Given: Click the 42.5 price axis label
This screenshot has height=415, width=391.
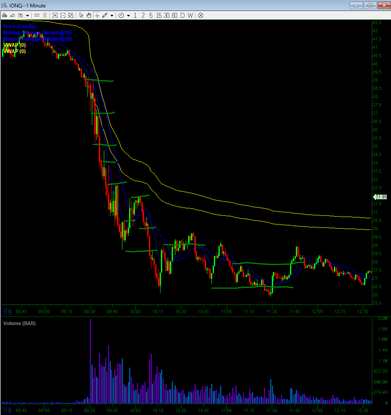Looking at the screenshot, I should [x=377, y=22].
